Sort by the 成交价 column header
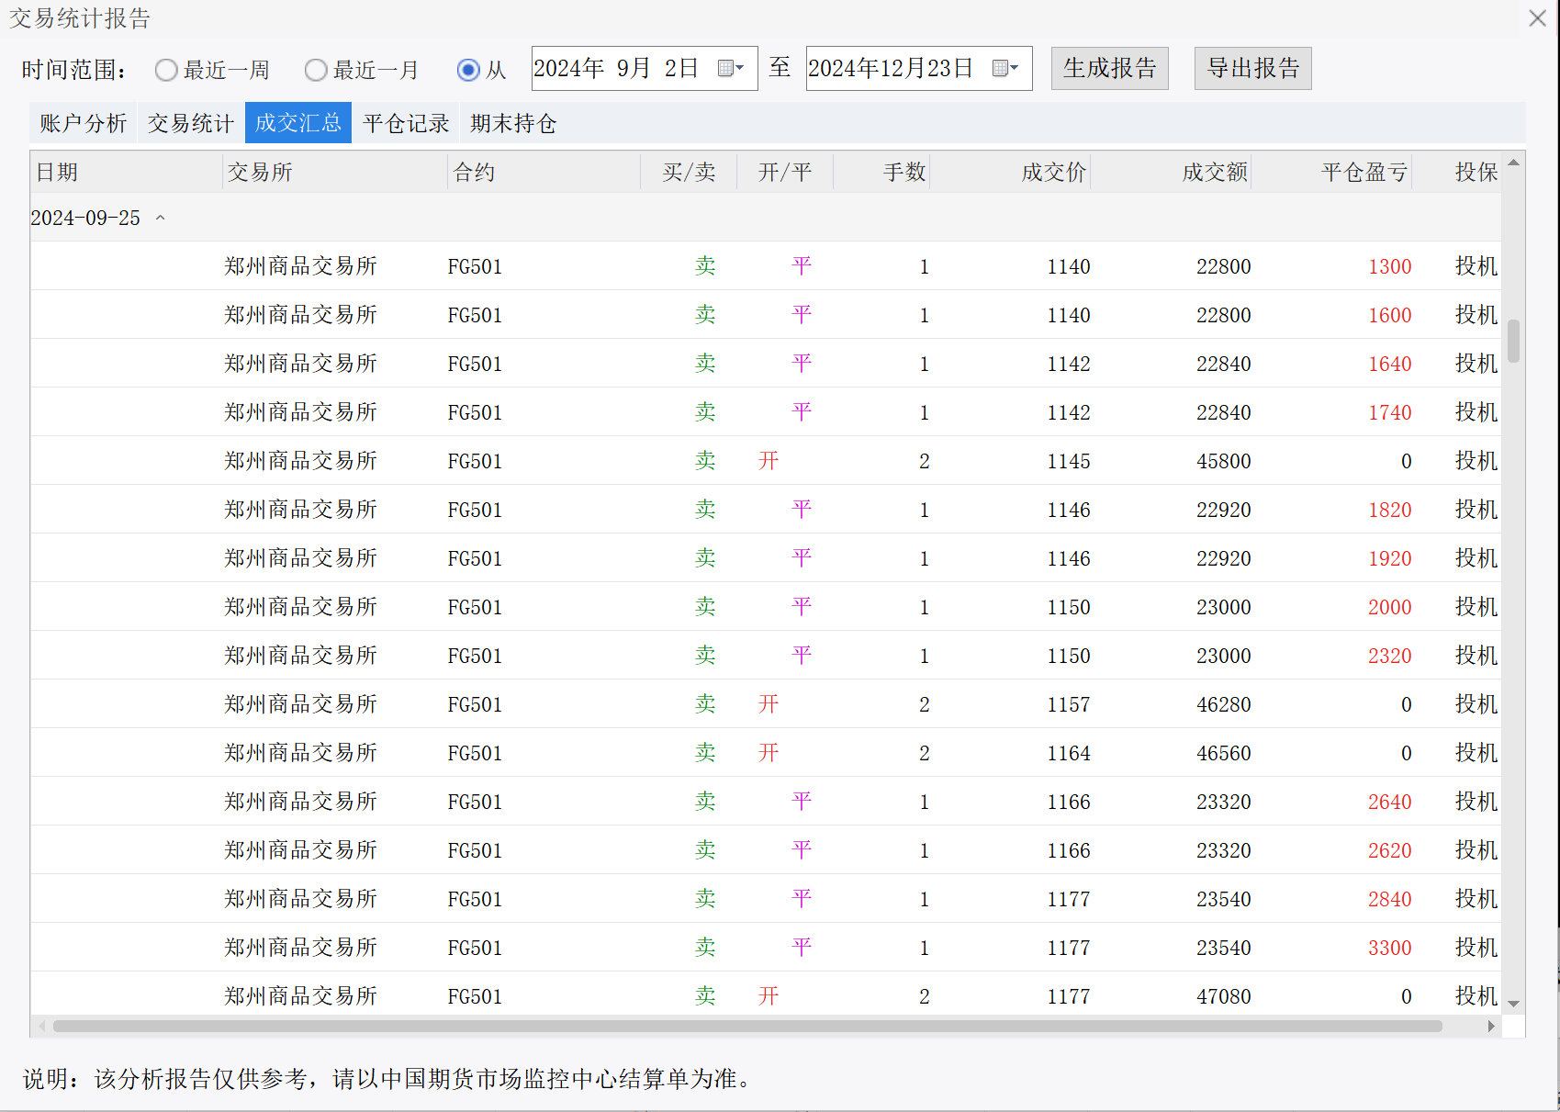Image resolution: width=1560 pixels, height=1112 pixels. pyautogui.click(x=1010, y=172)
